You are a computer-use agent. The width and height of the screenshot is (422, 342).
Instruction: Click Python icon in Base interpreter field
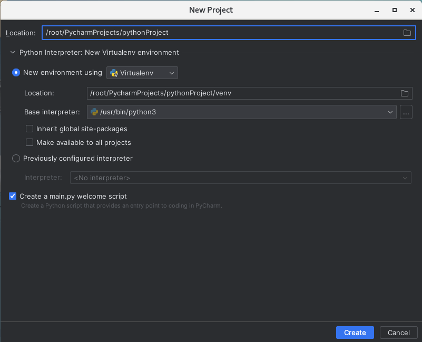coord(94,112)
